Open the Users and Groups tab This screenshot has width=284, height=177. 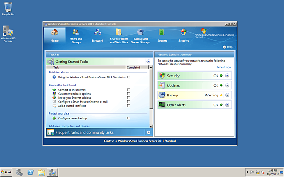pyautogui.click(x=76, y=36)
